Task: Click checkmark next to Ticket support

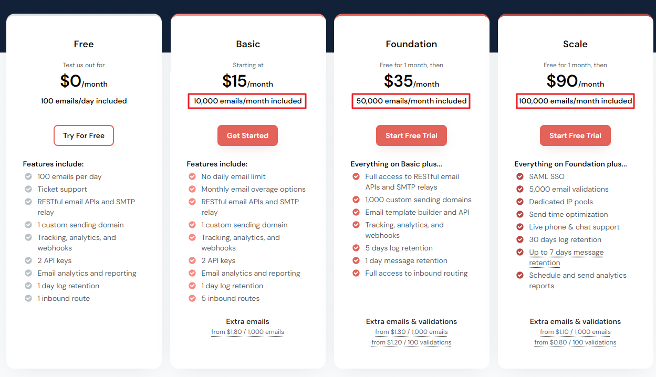Action: [28, 189]
